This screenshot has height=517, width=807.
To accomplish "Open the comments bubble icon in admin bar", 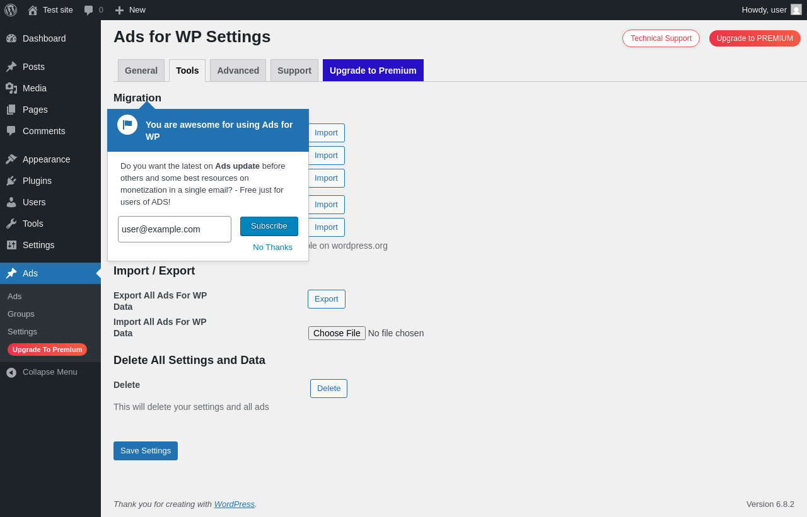I will 89,10.
